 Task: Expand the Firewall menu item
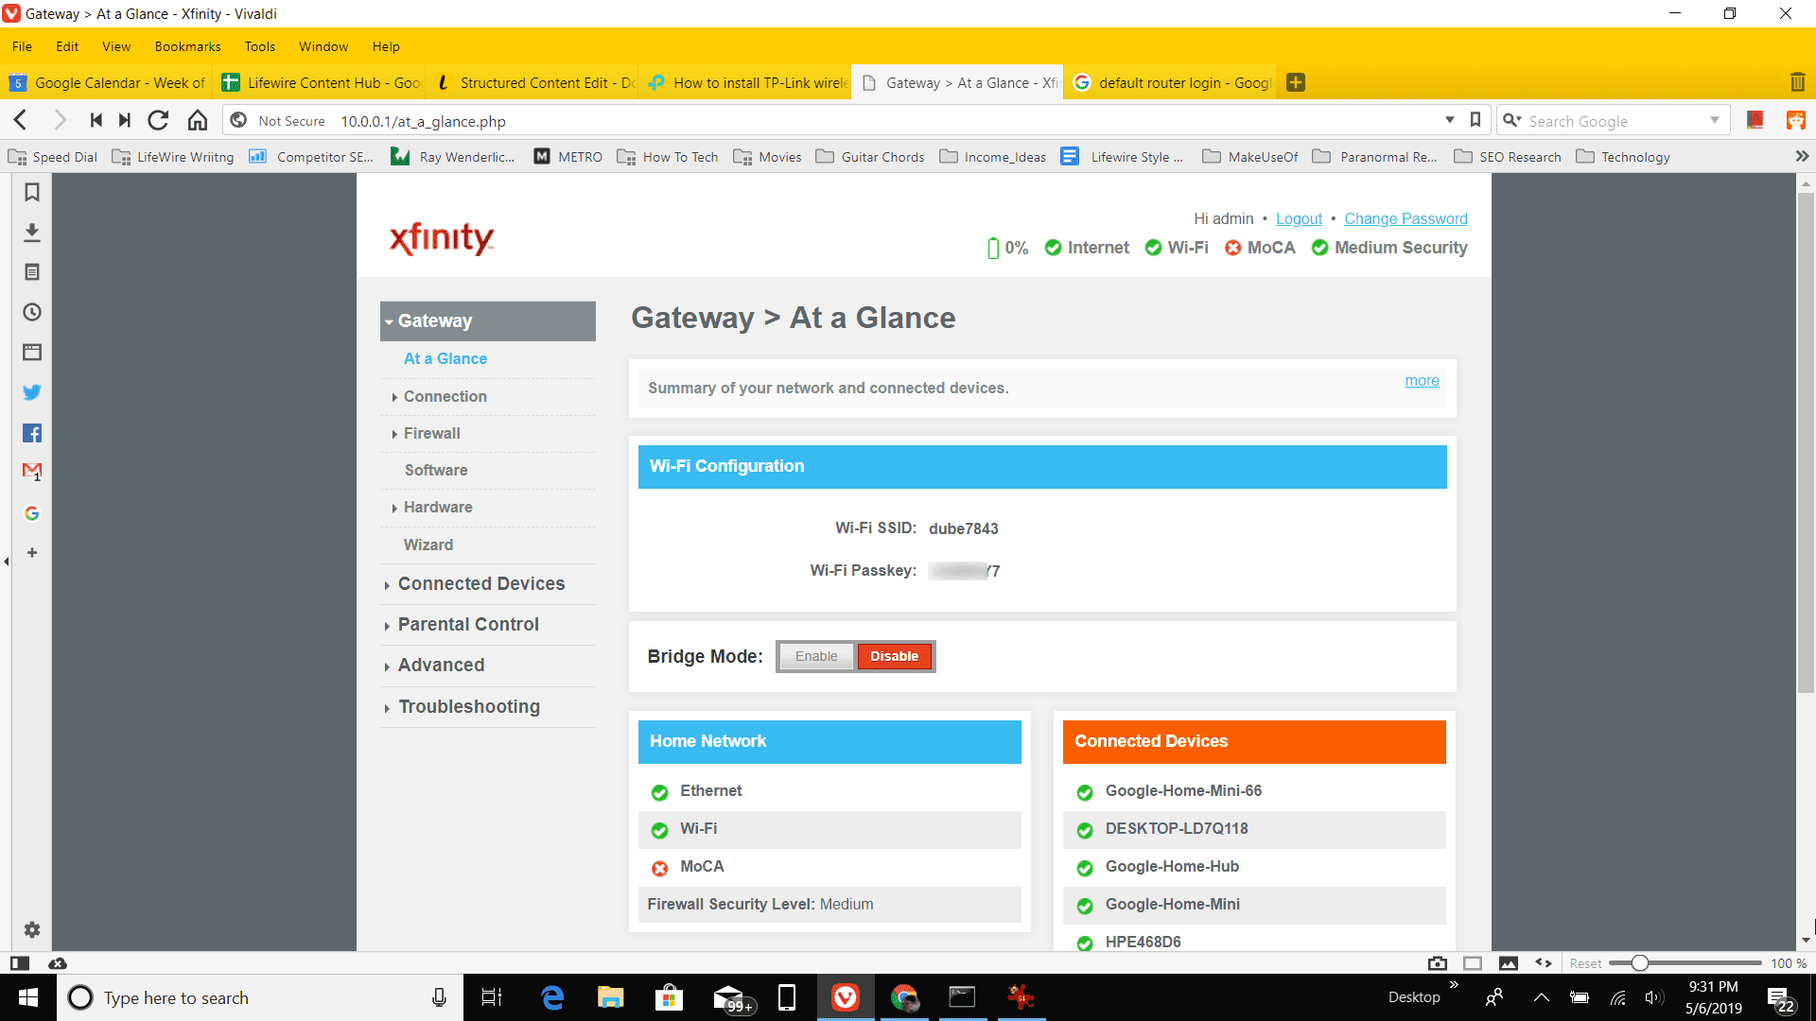[x=430, y=433]
